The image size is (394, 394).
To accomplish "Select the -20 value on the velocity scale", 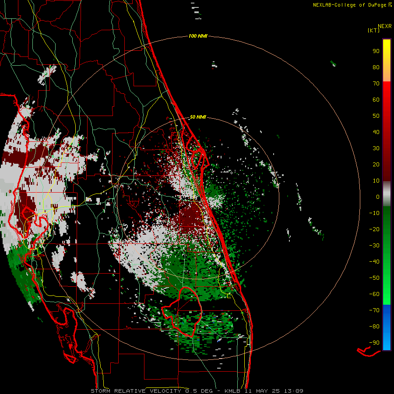I will click(x=374, y=229).
